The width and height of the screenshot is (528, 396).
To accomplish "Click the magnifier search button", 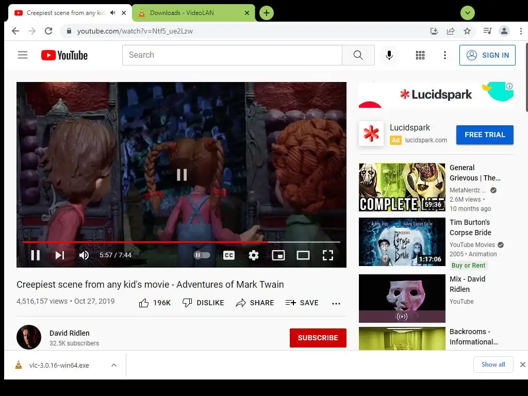I will [x=358, y=55].
